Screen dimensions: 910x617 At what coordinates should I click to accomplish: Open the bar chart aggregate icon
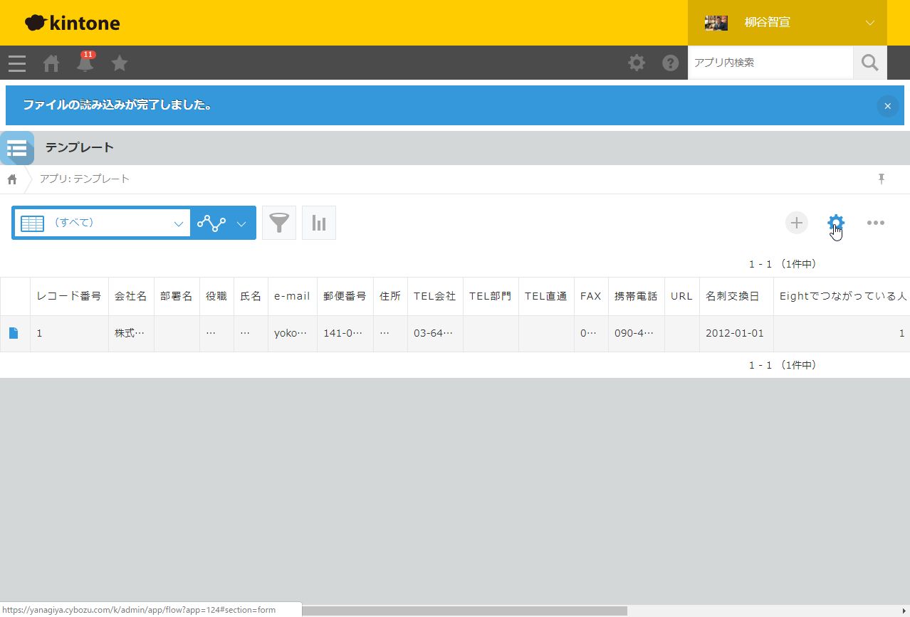pyautogui.click(x=319, y=223)
